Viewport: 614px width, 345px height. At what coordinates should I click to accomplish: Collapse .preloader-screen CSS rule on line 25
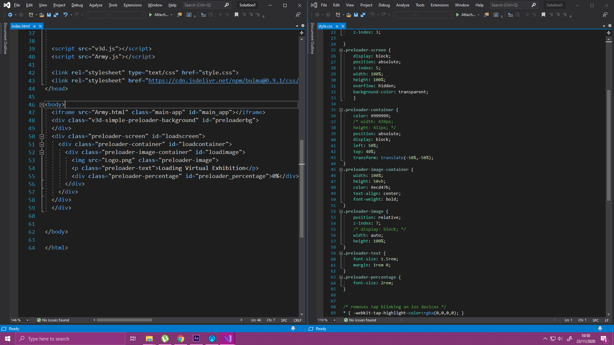tap(341, 50)
